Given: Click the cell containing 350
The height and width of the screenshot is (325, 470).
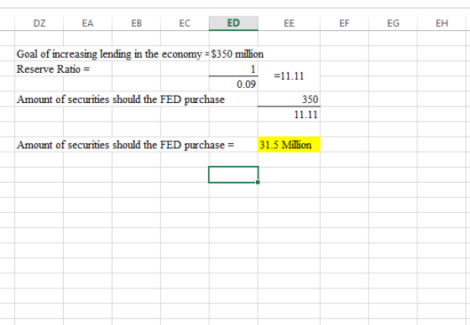Looking at the screenshot, I should pos(289,99).
